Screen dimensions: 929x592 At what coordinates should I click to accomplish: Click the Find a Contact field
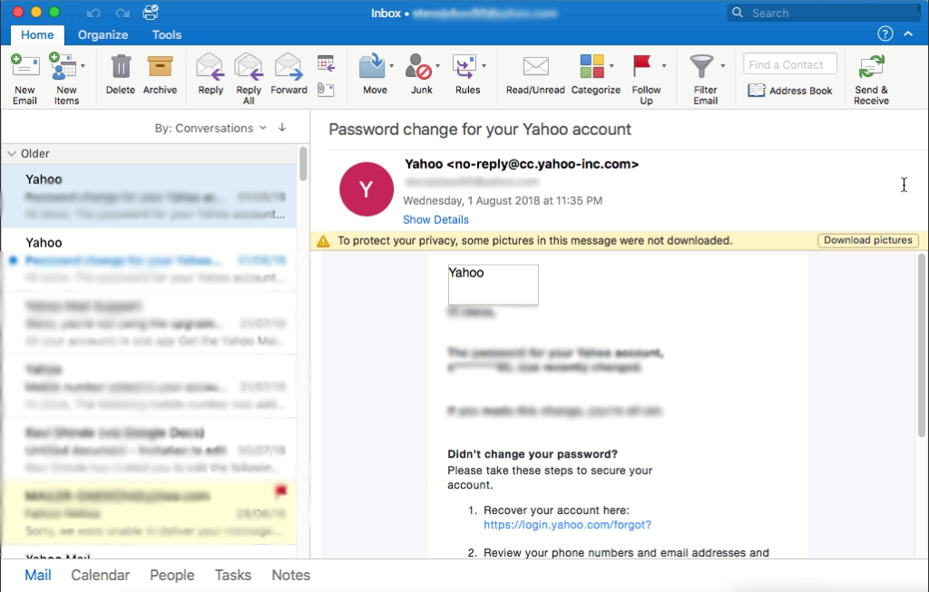coord(790,64)
